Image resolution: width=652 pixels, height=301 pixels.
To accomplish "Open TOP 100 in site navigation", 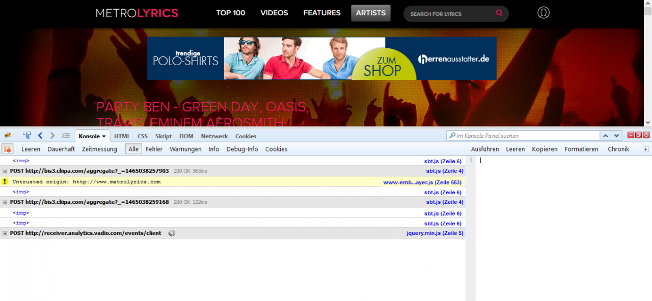I will (231, 13).
